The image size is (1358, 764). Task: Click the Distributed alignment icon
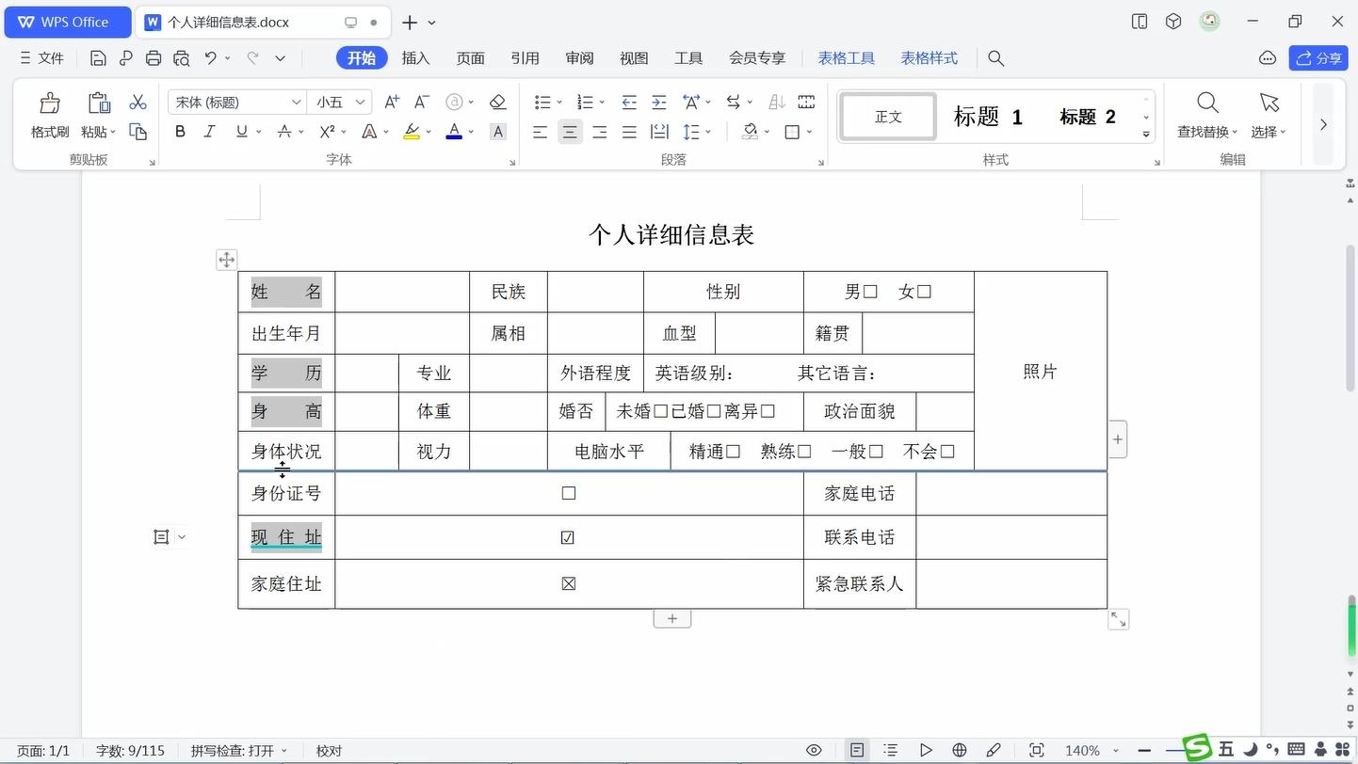click(659, 132)
